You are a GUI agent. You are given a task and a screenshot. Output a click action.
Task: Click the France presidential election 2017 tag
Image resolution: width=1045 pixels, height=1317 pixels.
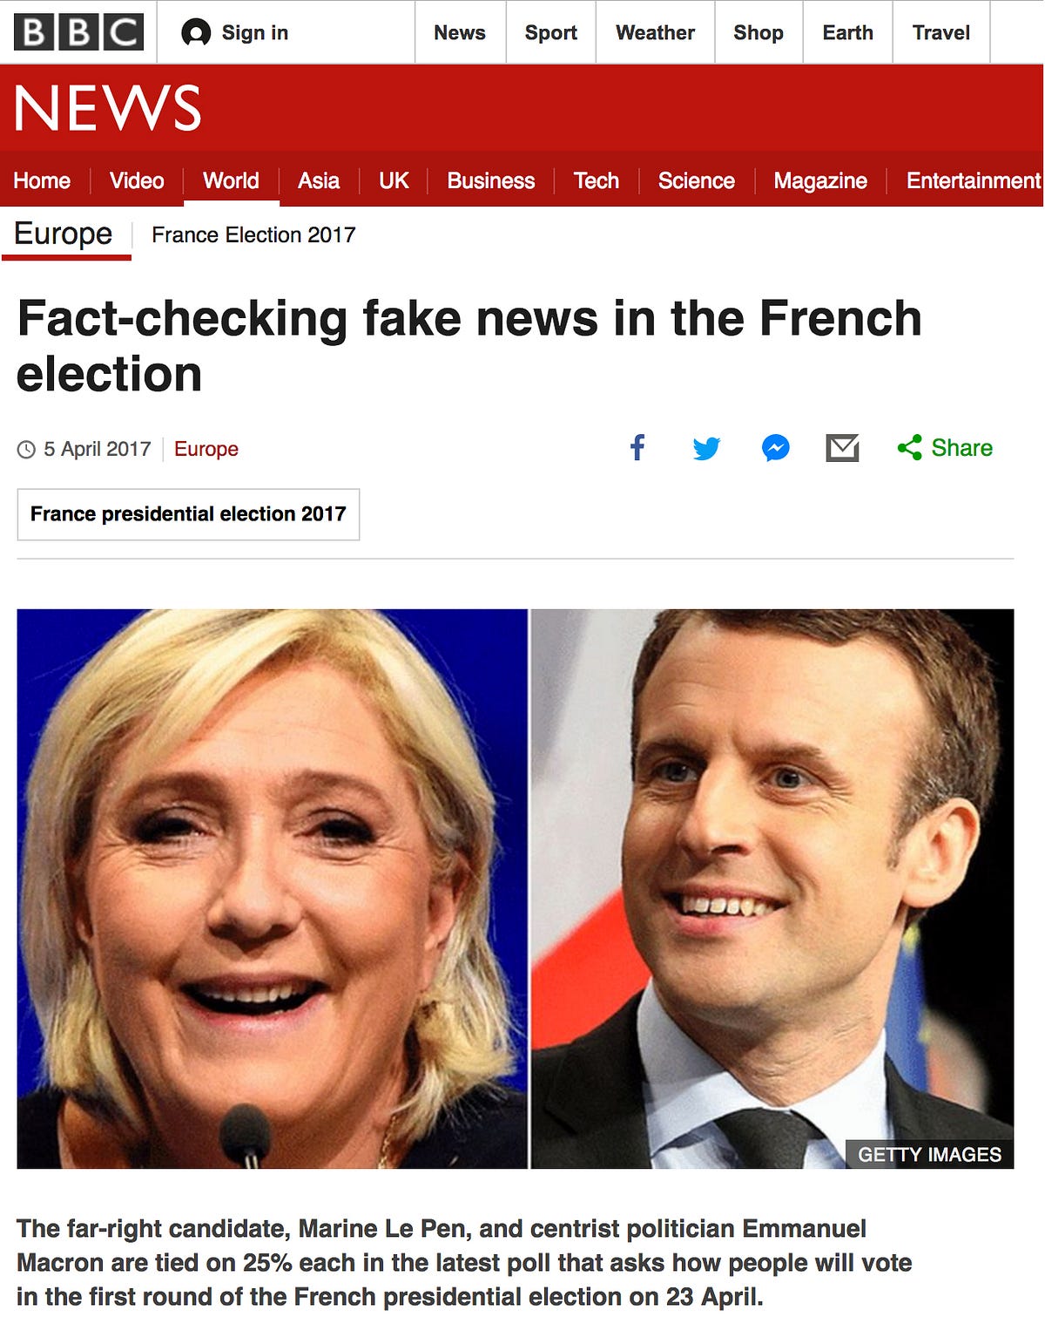pyautogui.click(x=188, y=514)
